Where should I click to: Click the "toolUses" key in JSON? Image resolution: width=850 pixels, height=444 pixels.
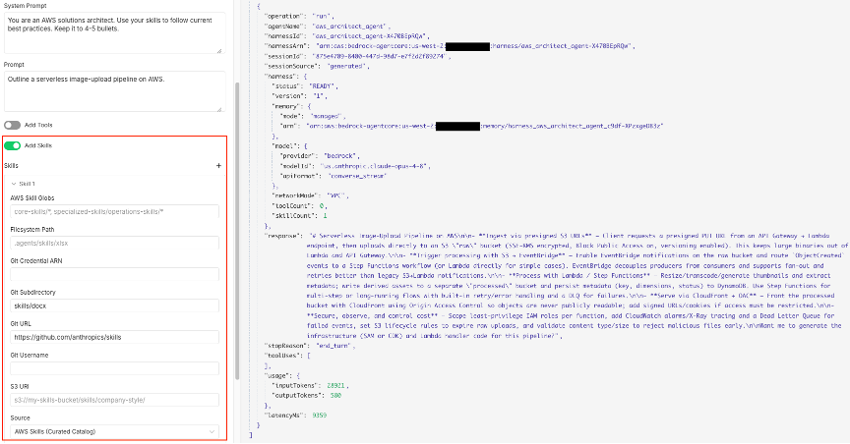[284, 356]
